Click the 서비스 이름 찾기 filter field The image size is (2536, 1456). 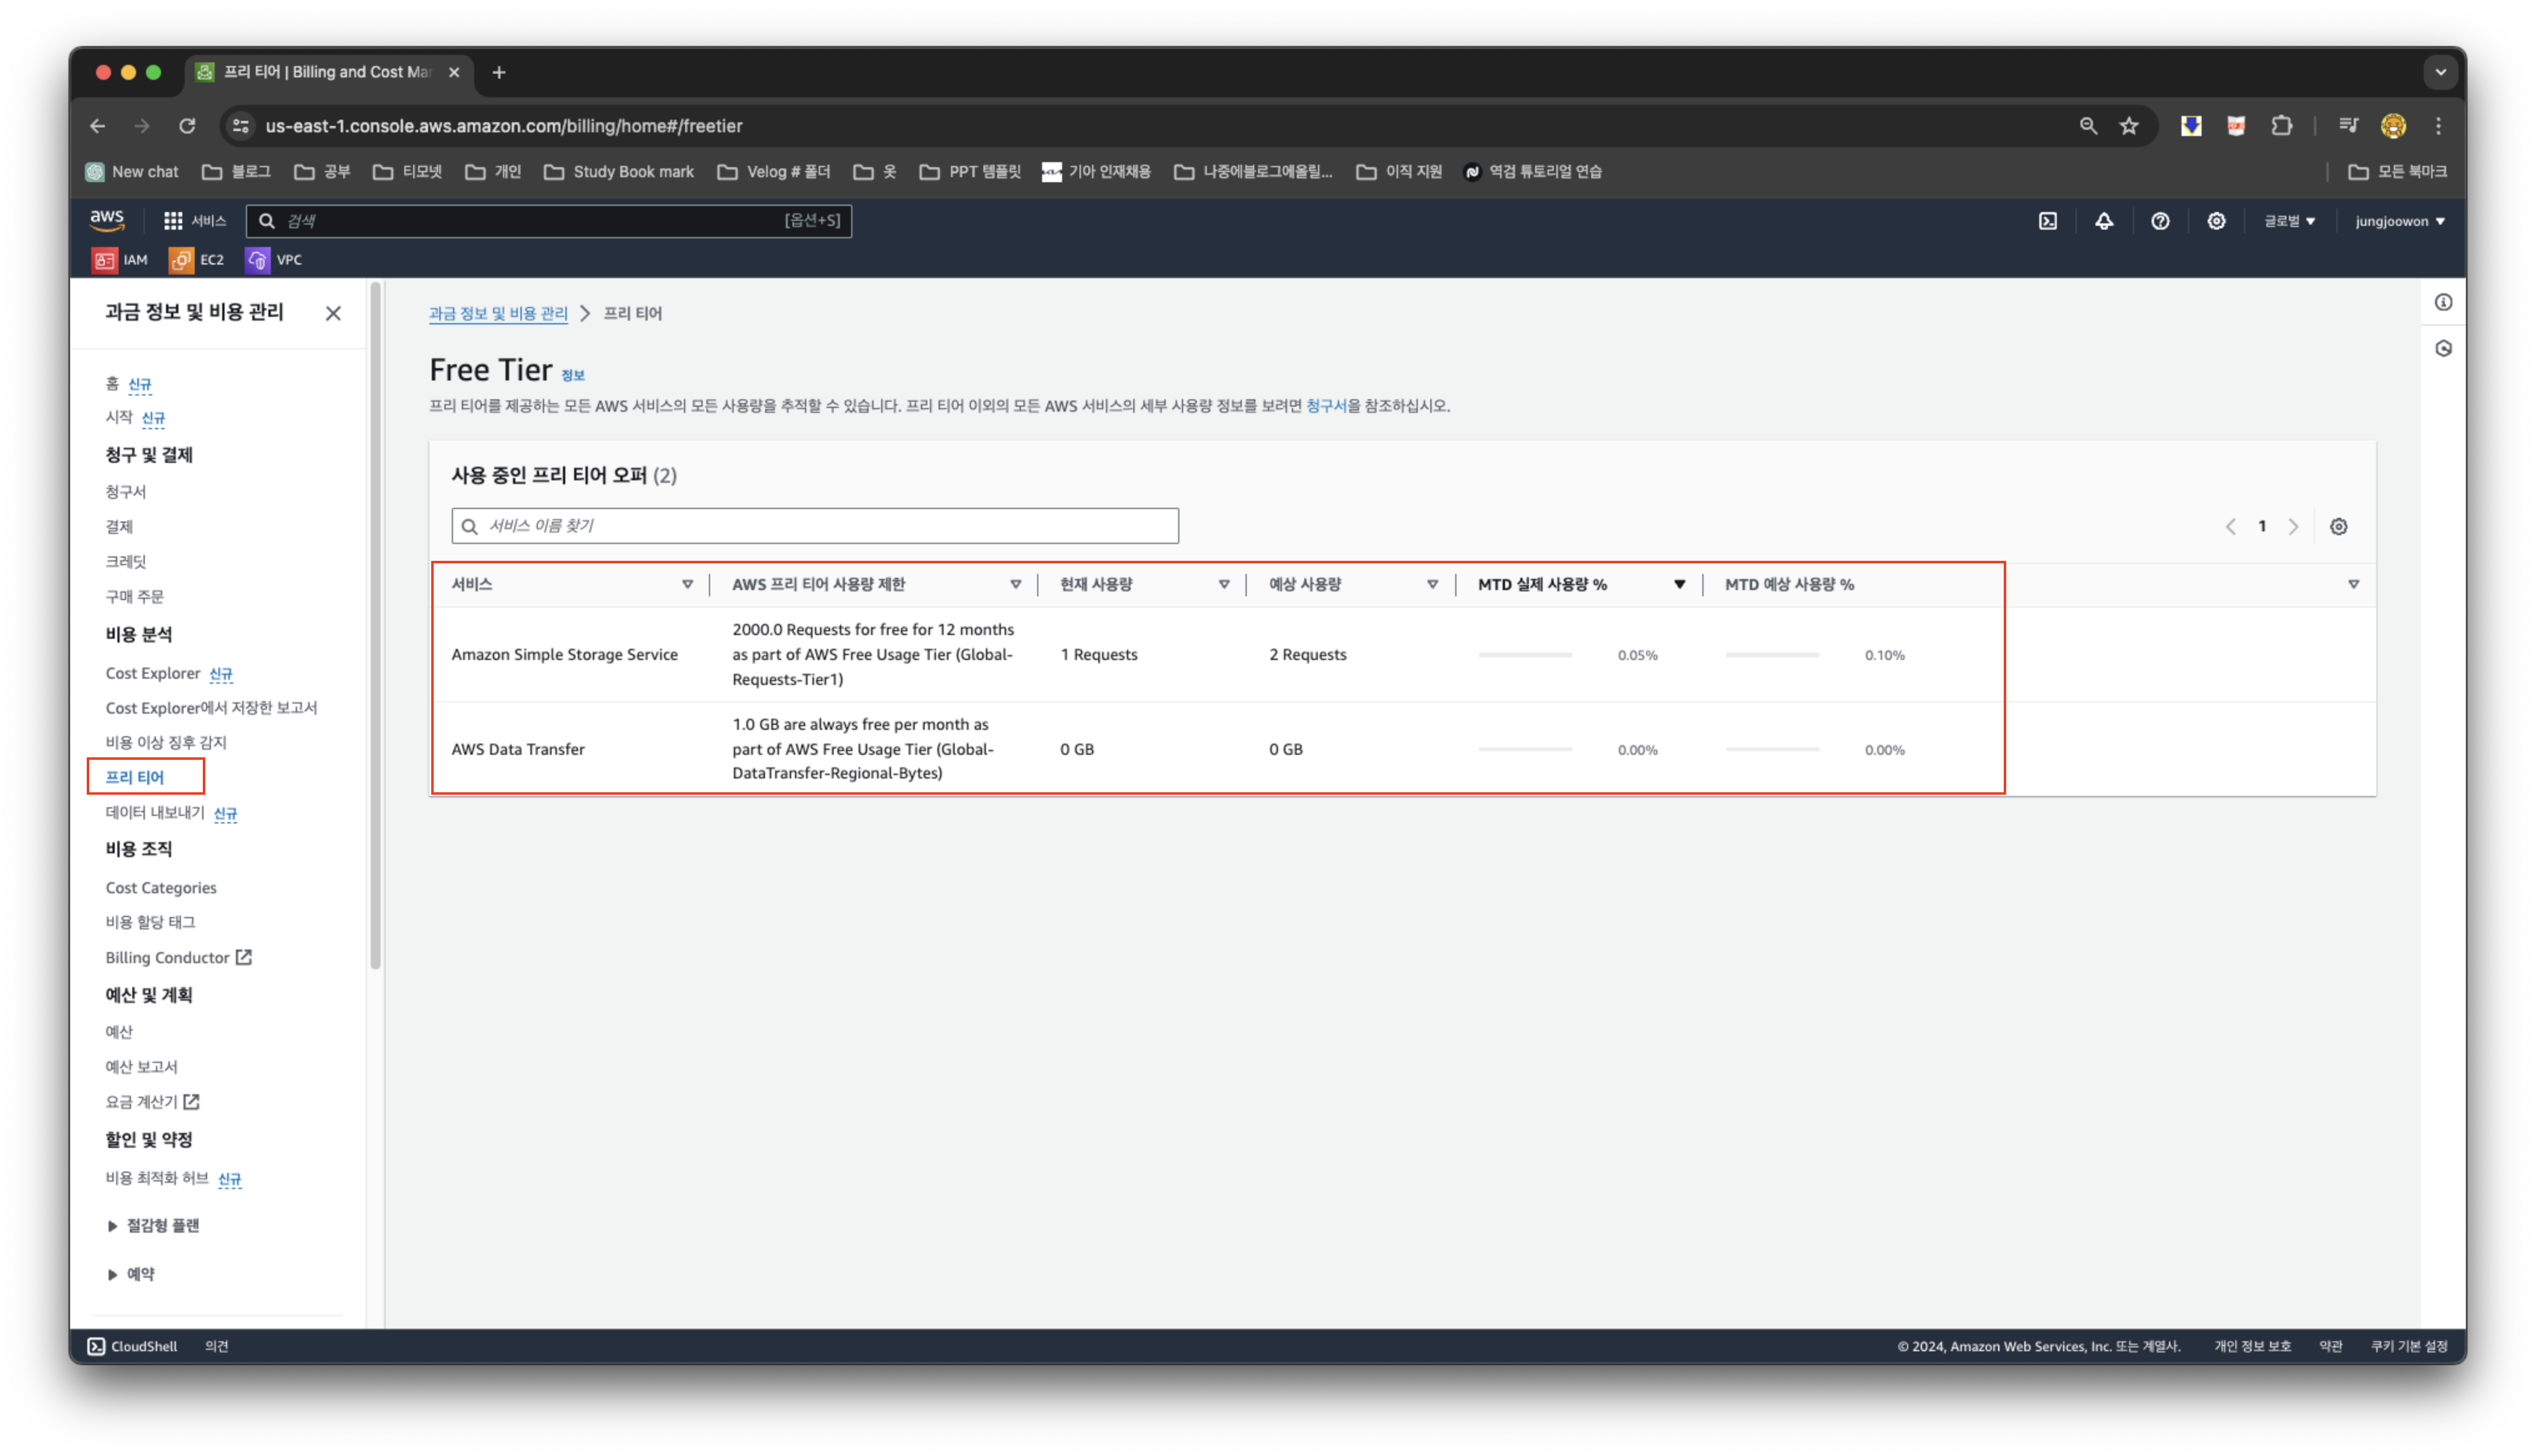click(814, 526)
